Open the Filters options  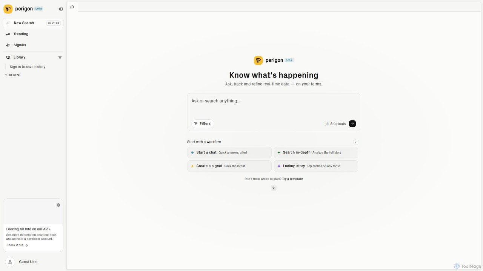(x=203, y=123)
